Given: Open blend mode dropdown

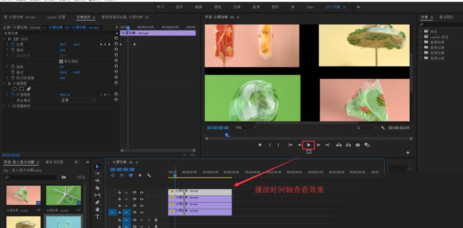Looking at the screenshot, I should point(78,100).
